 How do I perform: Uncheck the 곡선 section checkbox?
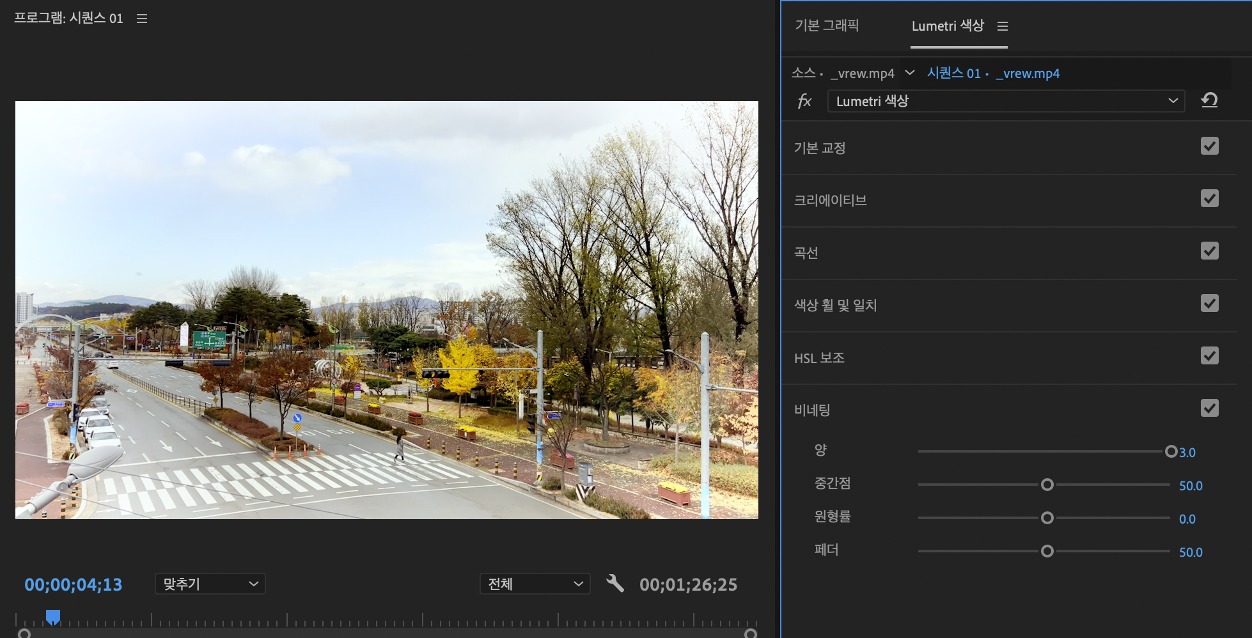[x=1210, y=251]
